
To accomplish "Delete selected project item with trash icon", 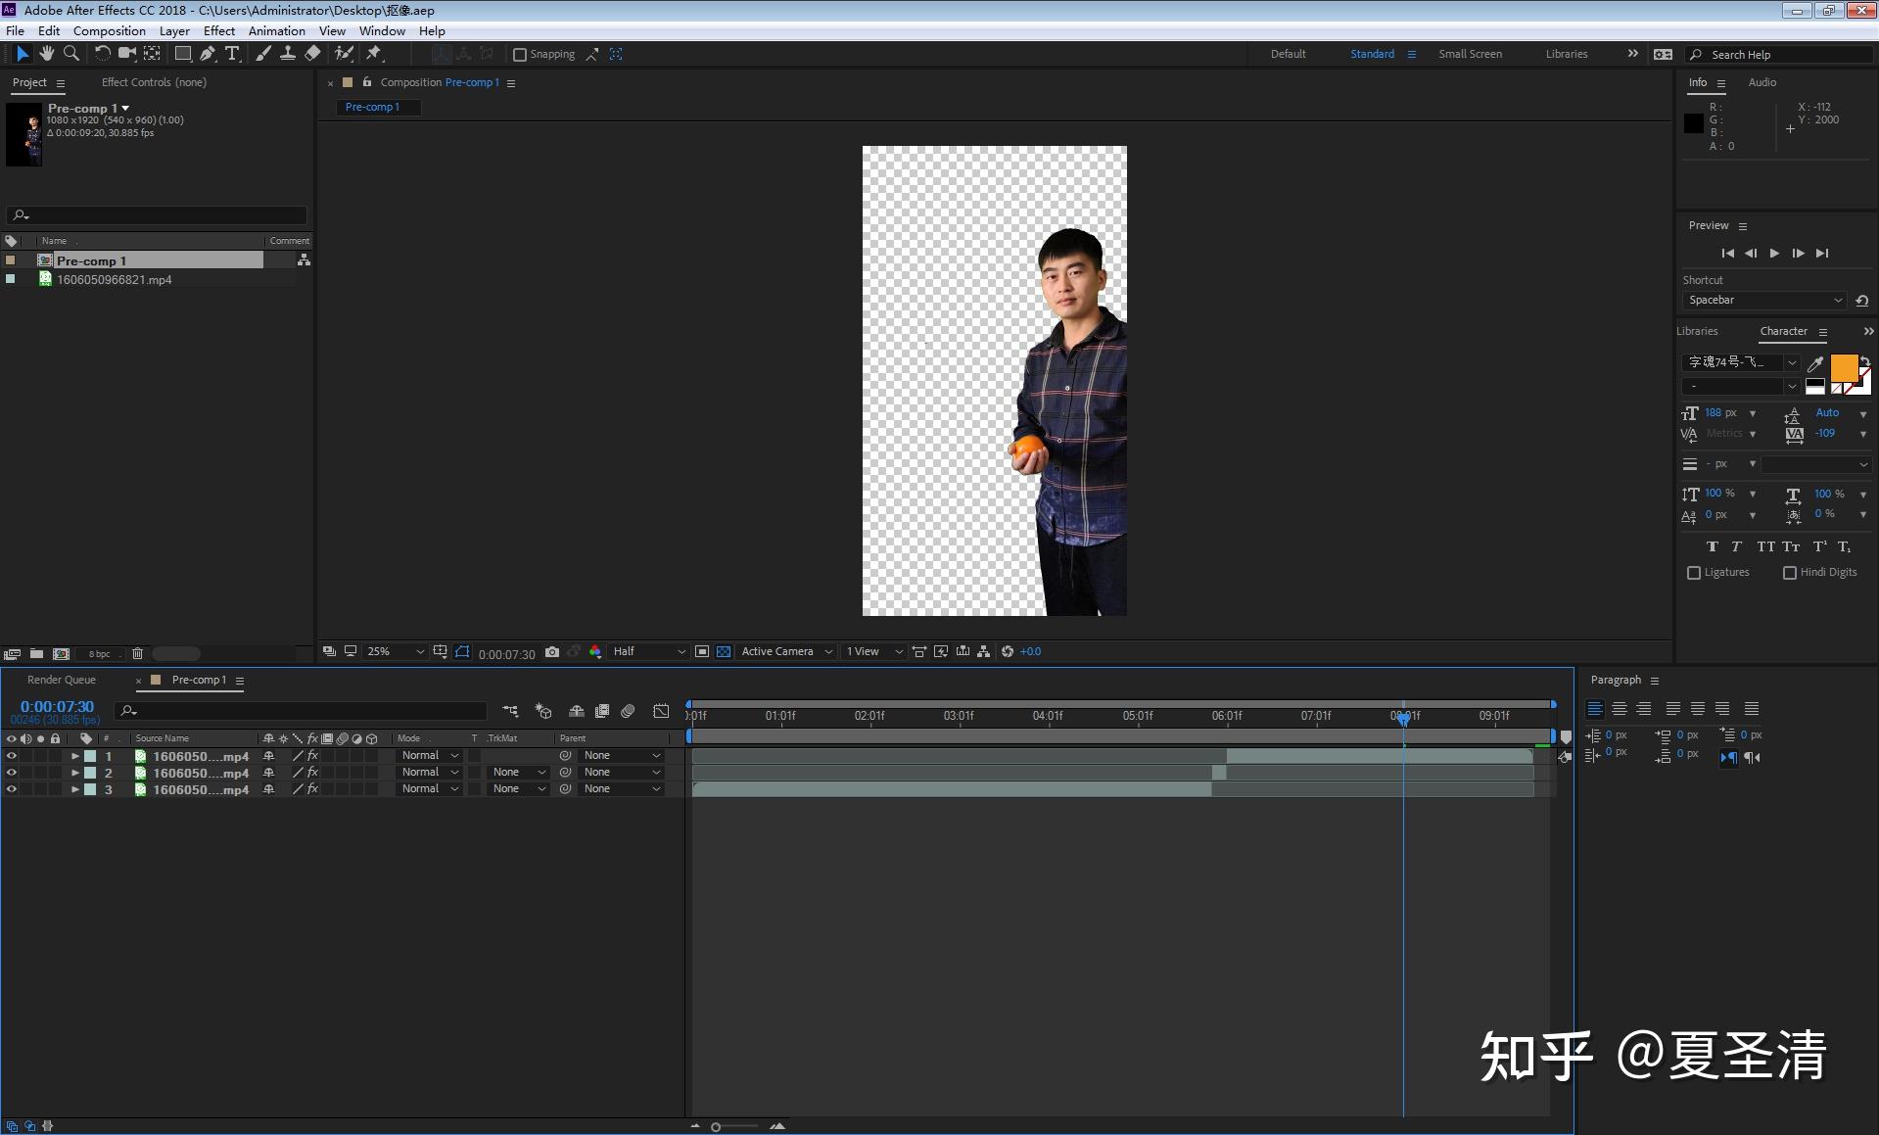I will (137, 653).
